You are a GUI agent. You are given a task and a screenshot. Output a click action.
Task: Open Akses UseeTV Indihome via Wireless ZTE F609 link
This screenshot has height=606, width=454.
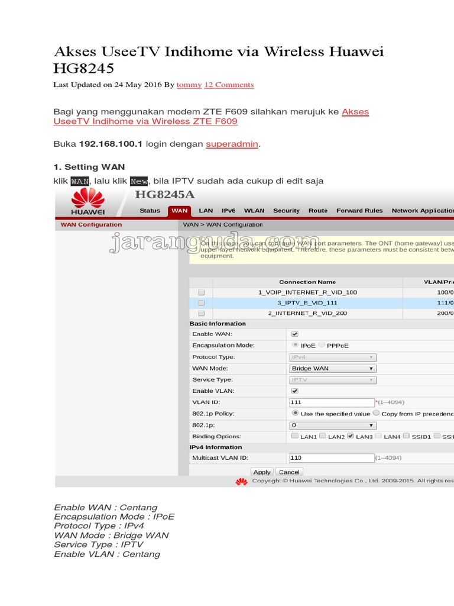[211, 117]
